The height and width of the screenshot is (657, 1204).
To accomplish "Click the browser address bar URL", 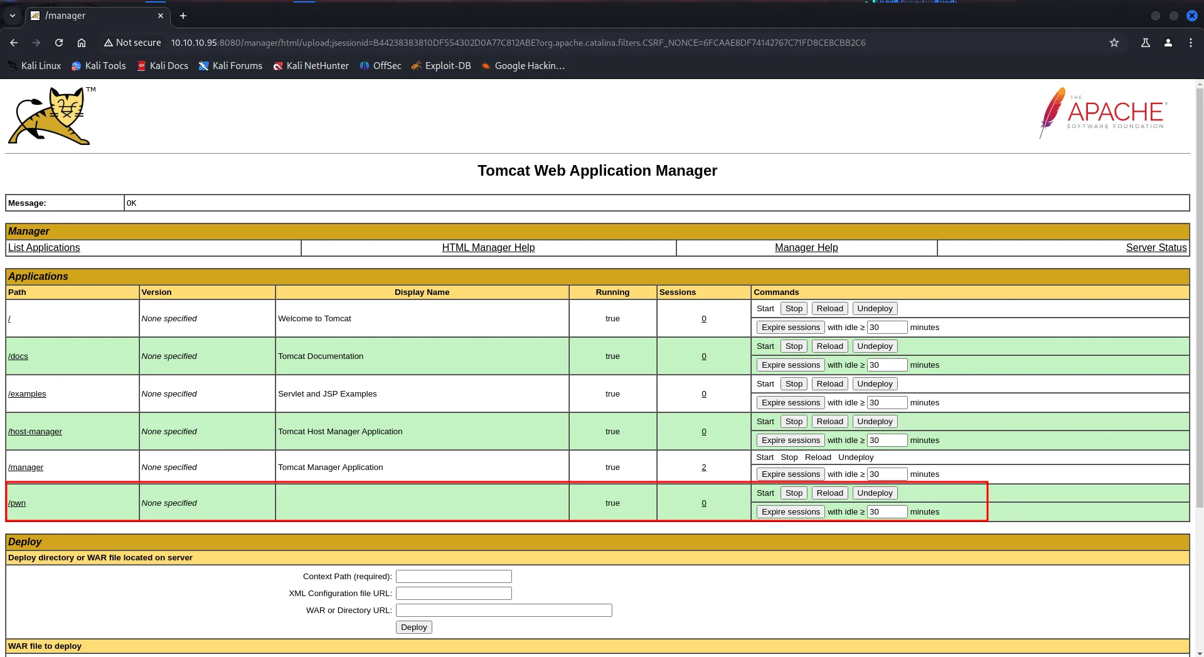I will coord(518,43).
